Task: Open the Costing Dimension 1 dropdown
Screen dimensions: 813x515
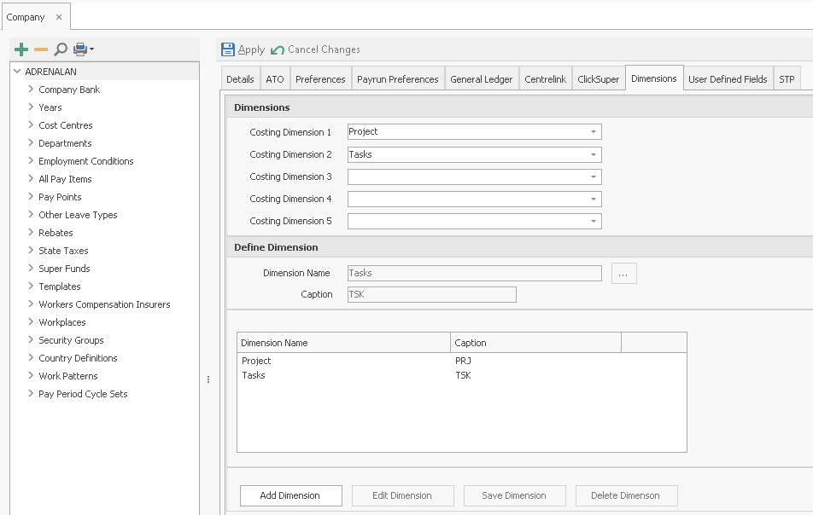Action: tap(594, 132)
